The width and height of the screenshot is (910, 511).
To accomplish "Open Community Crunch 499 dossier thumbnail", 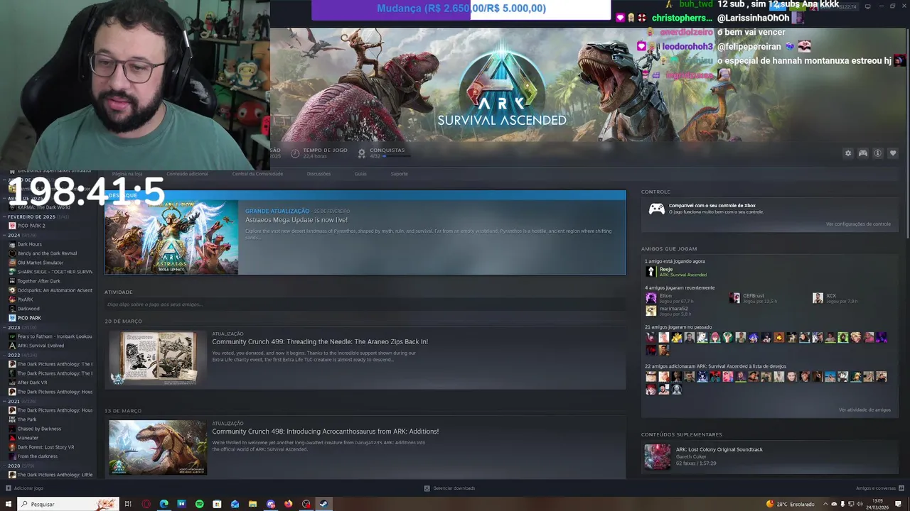I will pos(157,358).
